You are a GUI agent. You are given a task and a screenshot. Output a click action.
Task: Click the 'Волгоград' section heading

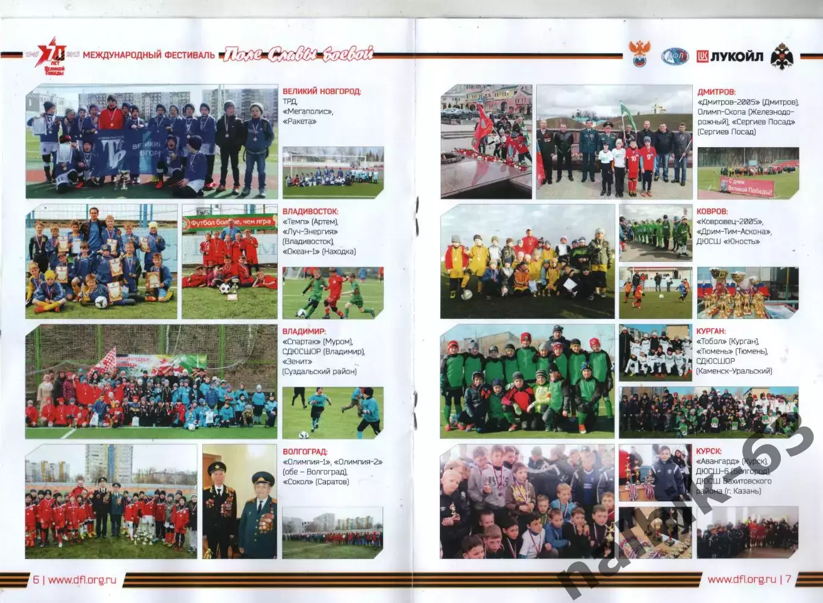tap(305, 452)
